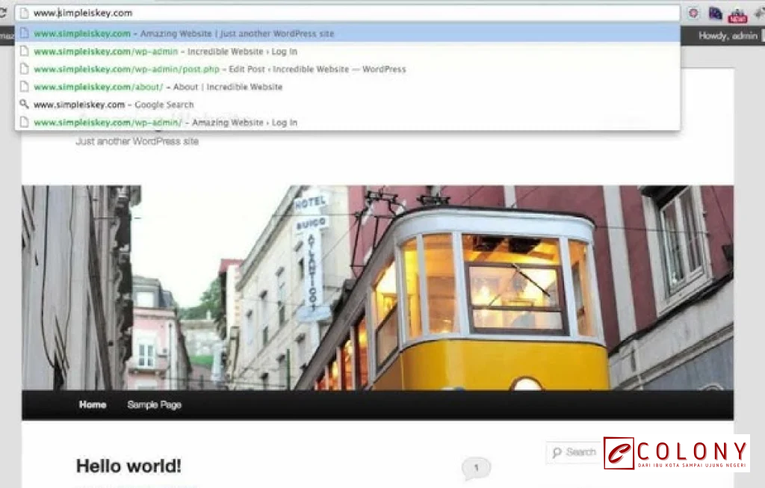Open the Hello world! post link
Screen dimensions: 765x488
click(x=128, y=466)
